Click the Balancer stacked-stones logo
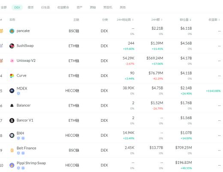The width and height of the screenshot is (223, 172). (12, 105)
